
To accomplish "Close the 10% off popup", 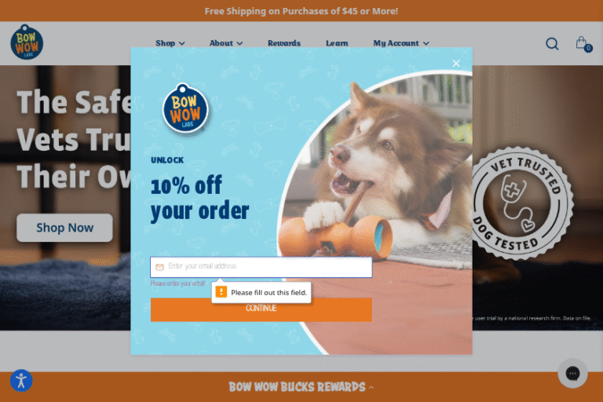I will 456,64.
